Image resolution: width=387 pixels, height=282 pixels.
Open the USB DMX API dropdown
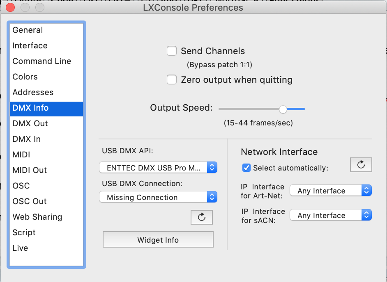pyautogui.click(x=158, y=168)
